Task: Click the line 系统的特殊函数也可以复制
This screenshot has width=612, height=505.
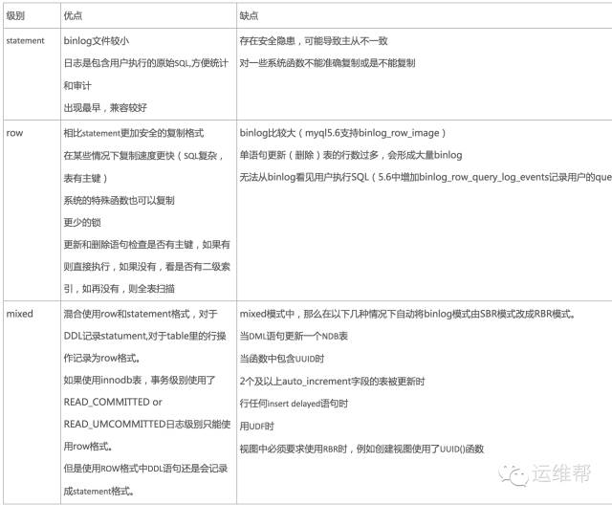Action: 119,200
